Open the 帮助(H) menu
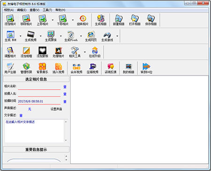Viewport: 211px width, 171px height. (60, 10)
